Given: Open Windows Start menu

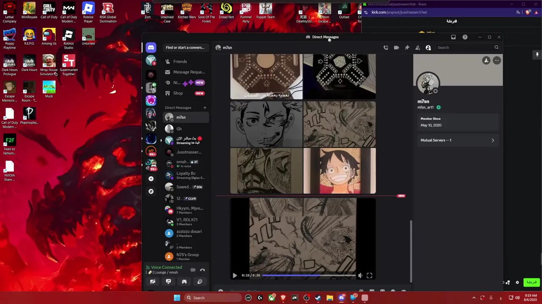Looking at the screenshot, I should (x=177, y=298).
